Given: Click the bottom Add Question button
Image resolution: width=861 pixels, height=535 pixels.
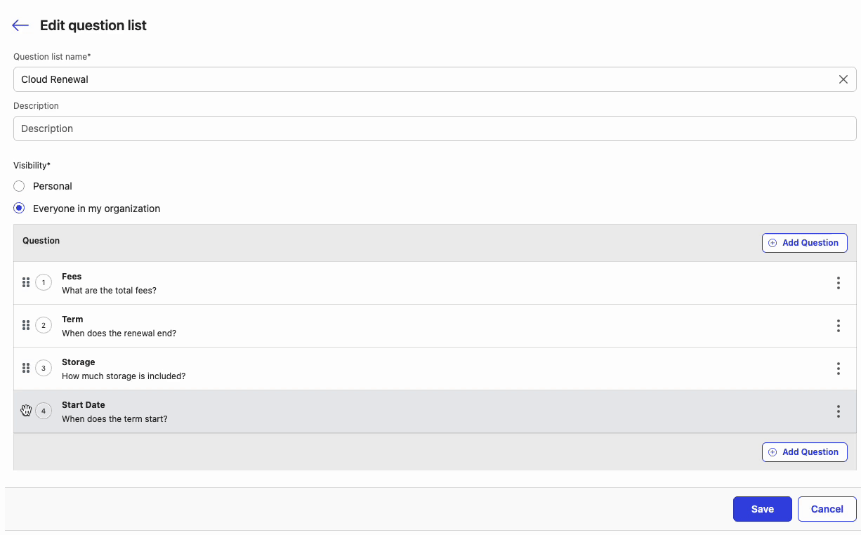Looking at the screenshot, I should coord(804,452).
